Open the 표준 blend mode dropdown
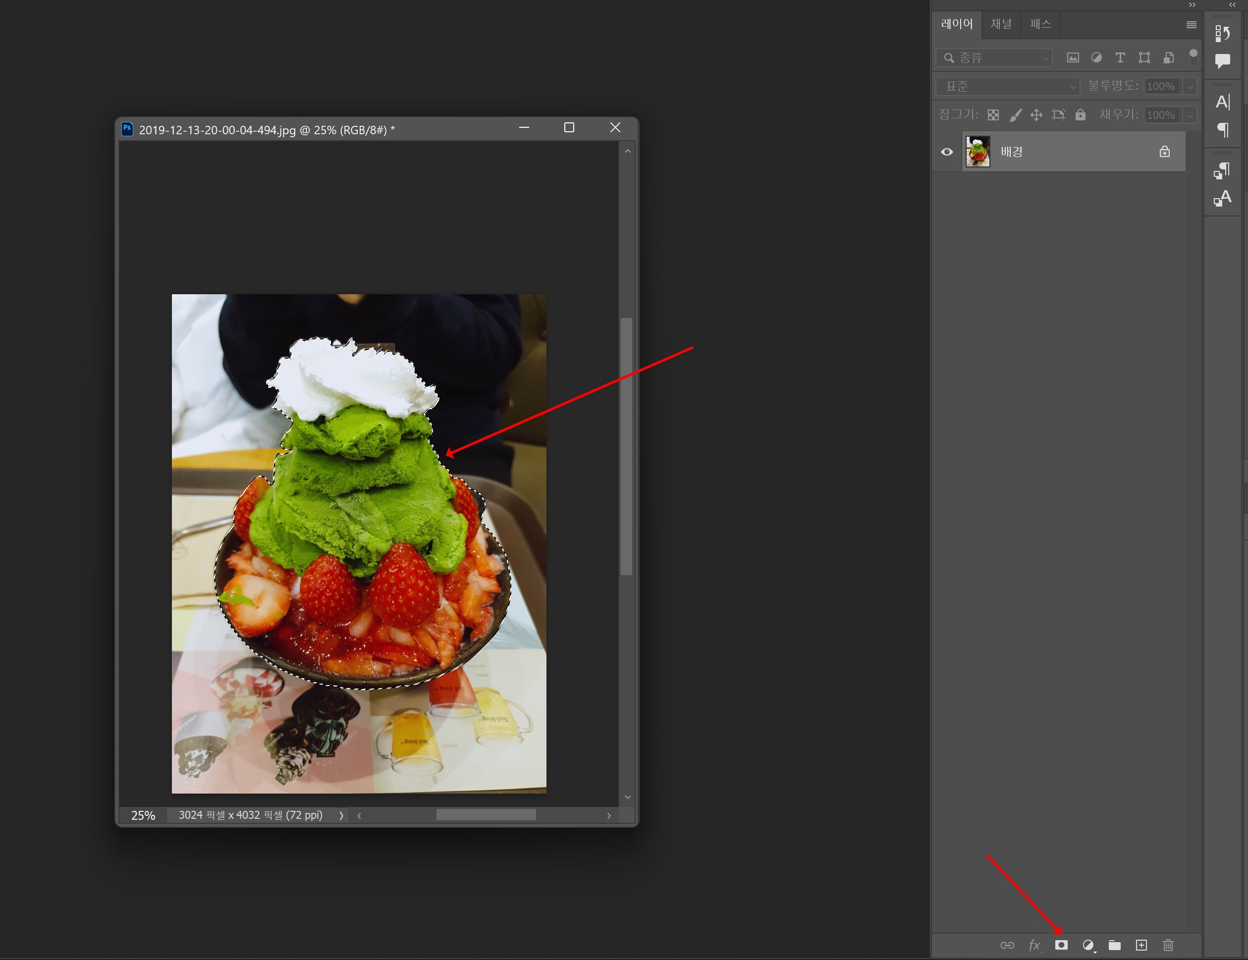The height and width of the screenshot is (960, 1248). click(x=1007, y=86)
